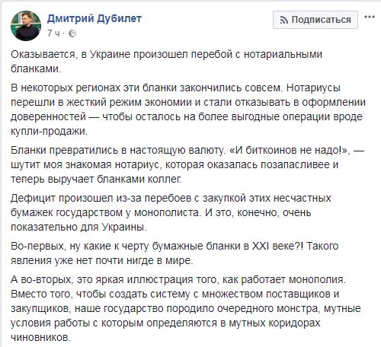381x347 pixels.
Task: Click the paragraph beginning 'В некоторых регионах'
Action: [188, 110]
